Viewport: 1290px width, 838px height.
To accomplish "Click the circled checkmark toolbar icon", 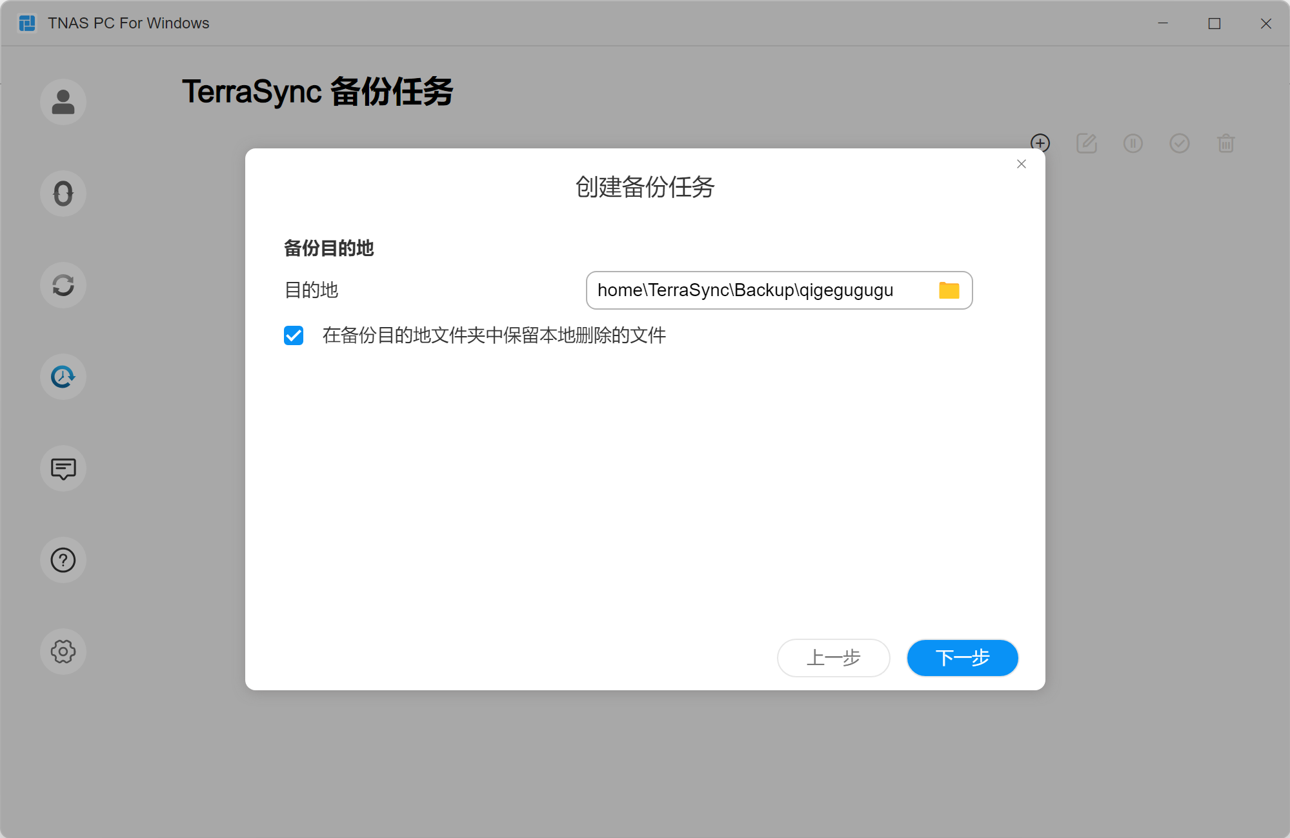I will [1180, 143].
